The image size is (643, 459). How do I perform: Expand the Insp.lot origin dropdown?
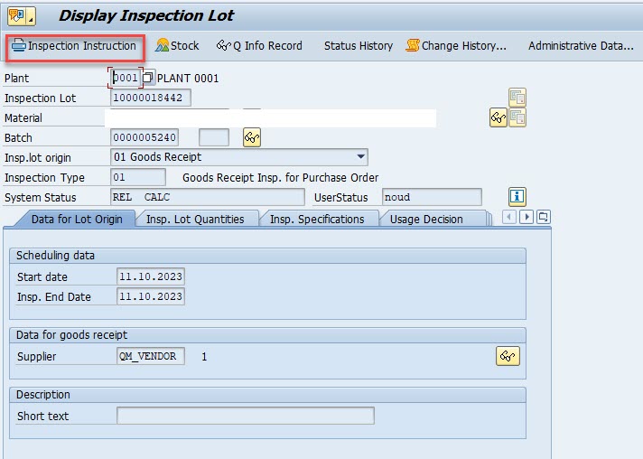[x=360, y=156]
